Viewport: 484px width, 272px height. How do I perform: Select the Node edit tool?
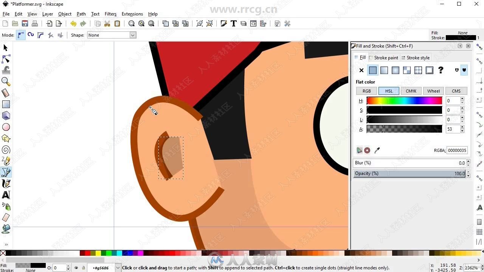point(6,59)
